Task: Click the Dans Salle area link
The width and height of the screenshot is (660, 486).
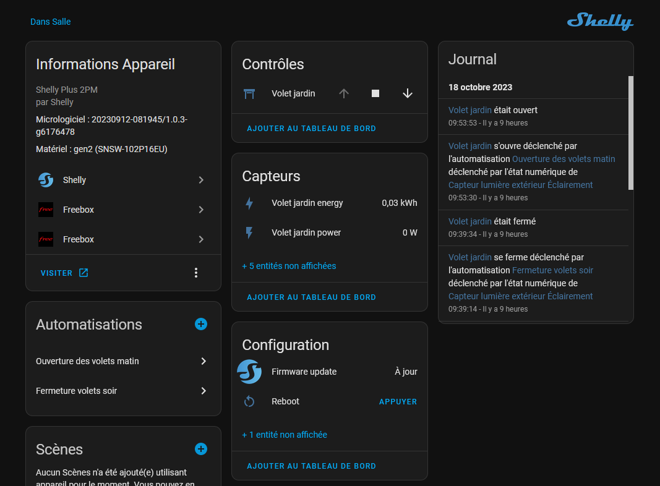Action: point(51,22)
